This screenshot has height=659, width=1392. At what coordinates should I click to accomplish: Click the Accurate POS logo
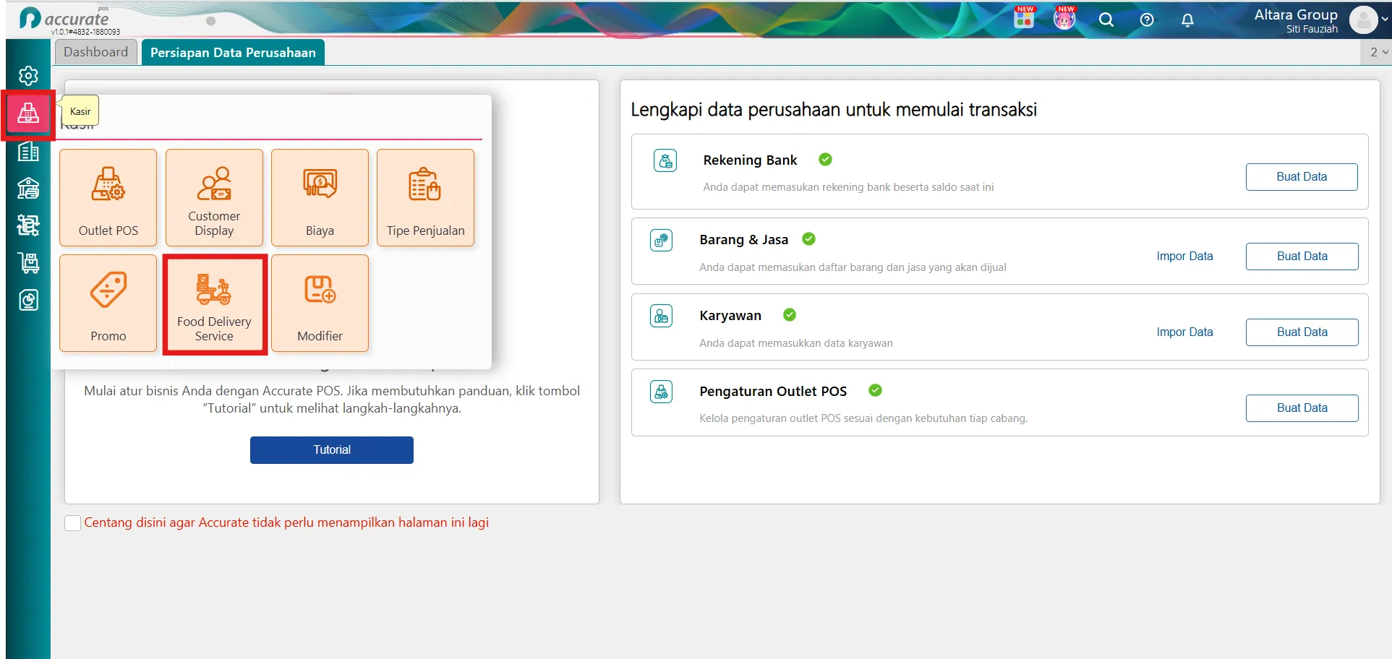click(65, 19)
